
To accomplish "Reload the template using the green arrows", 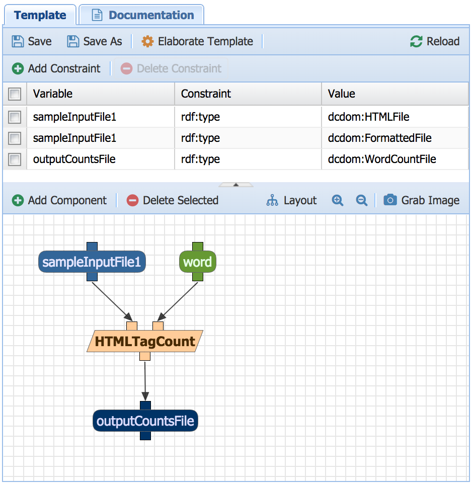I will [416, 41].
